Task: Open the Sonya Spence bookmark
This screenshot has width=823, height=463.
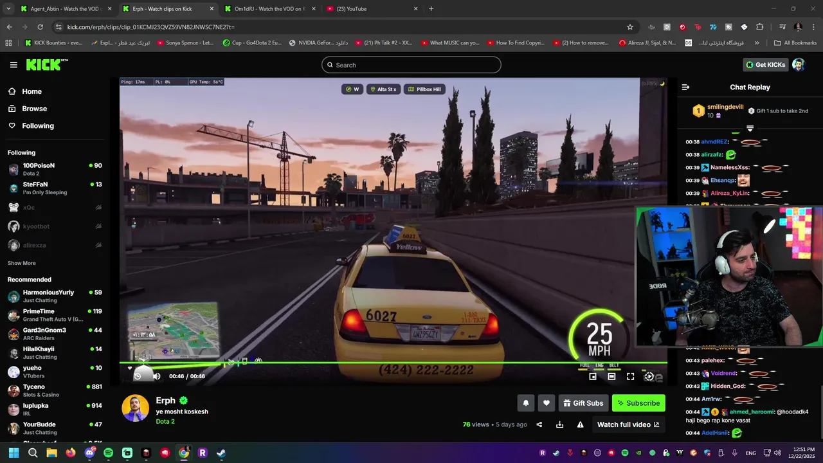Action: 185,43
